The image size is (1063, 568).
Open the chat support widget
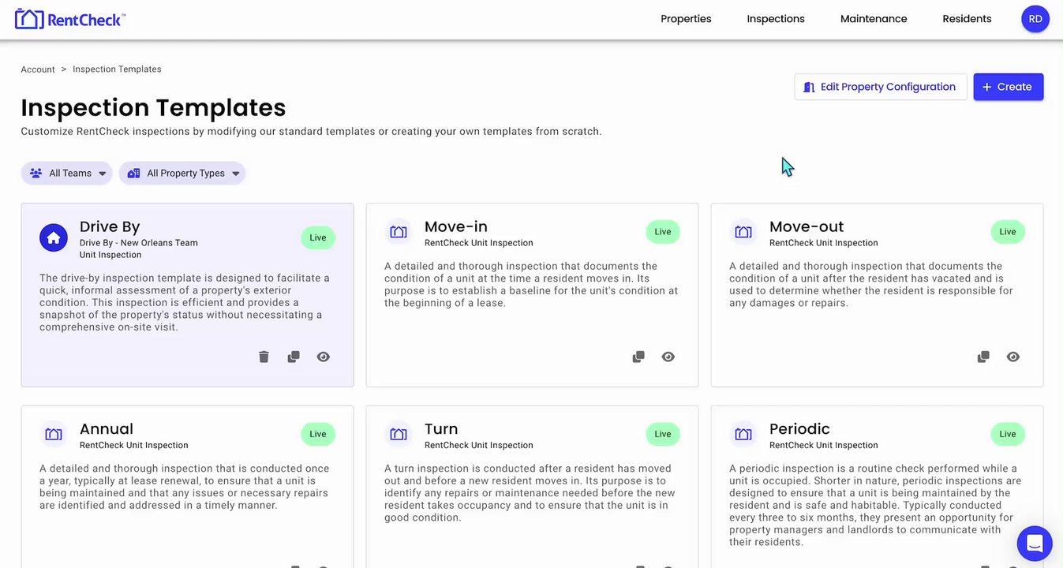click(x=1034, y=543)
